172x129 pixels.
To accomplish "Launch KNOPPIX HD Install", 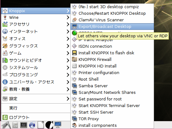I will [112, 66].
